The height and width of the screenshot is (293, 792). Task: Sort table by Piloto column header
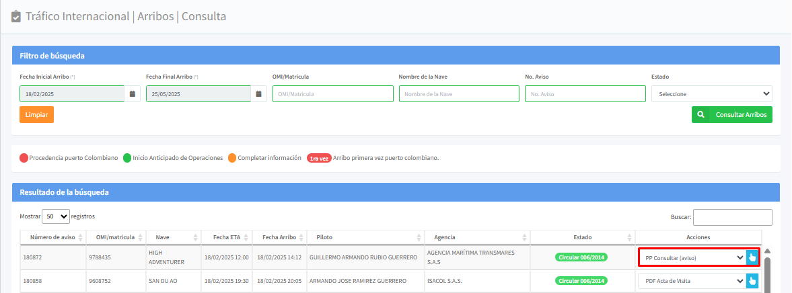point(364,237)
